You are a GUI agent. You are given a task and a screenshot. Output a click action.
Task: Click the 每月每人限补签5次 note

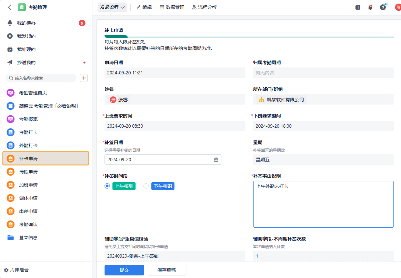(126, 41)
